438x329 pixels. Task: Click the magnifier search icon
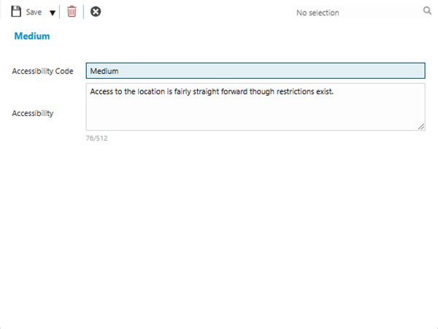[x=427, y=12]
